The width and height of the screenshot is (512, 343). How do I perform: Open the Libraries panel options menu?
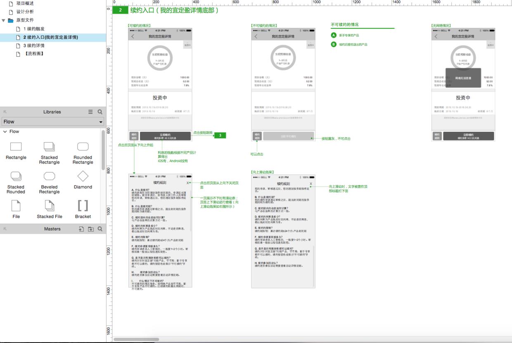[90, 112]
